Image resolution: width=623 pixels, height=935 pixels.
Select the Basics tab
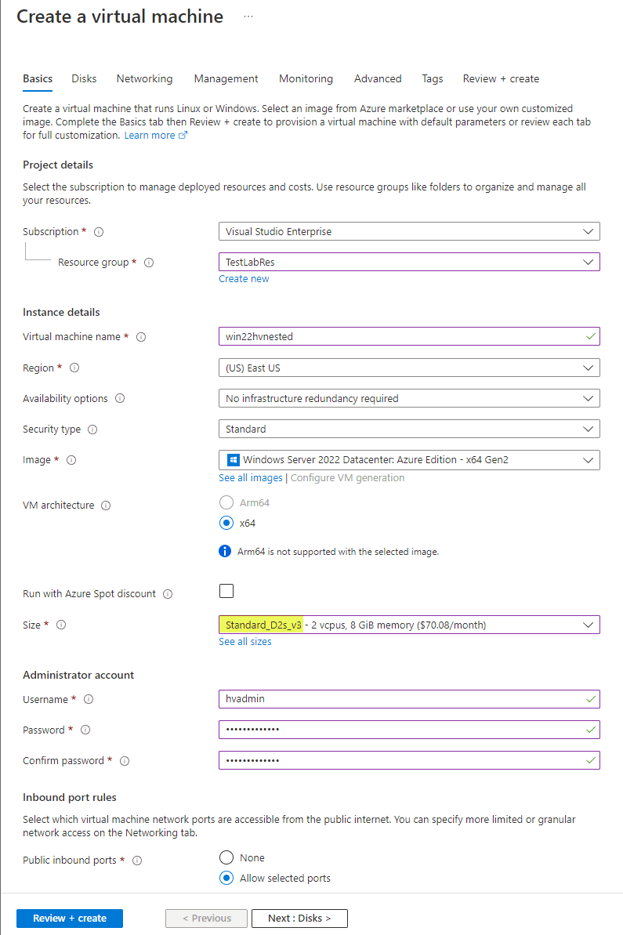[38, 78]
